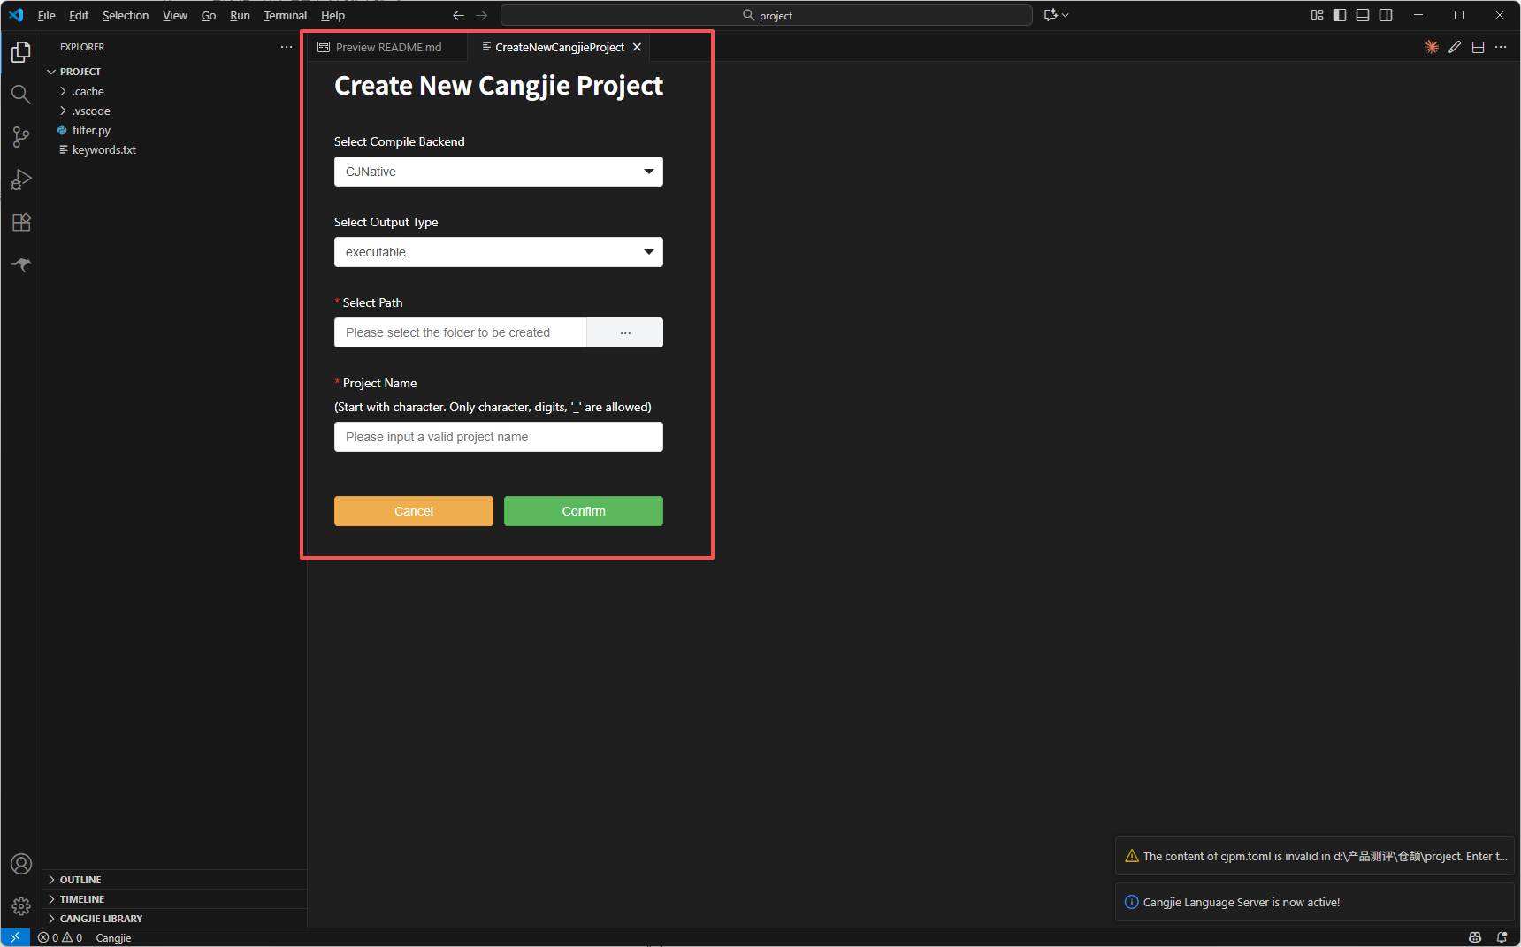Open the Source Control view
Image resolution: width=1521 pixels, height=947 pixels.
pyautogui.click(x=21, y=137)
